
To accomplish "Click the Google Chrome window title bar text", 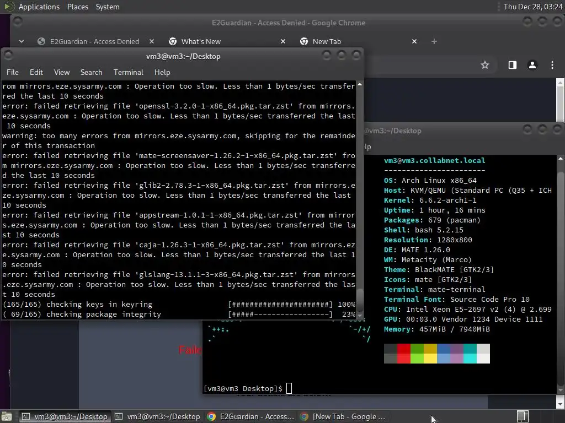I will pos(288,23).
